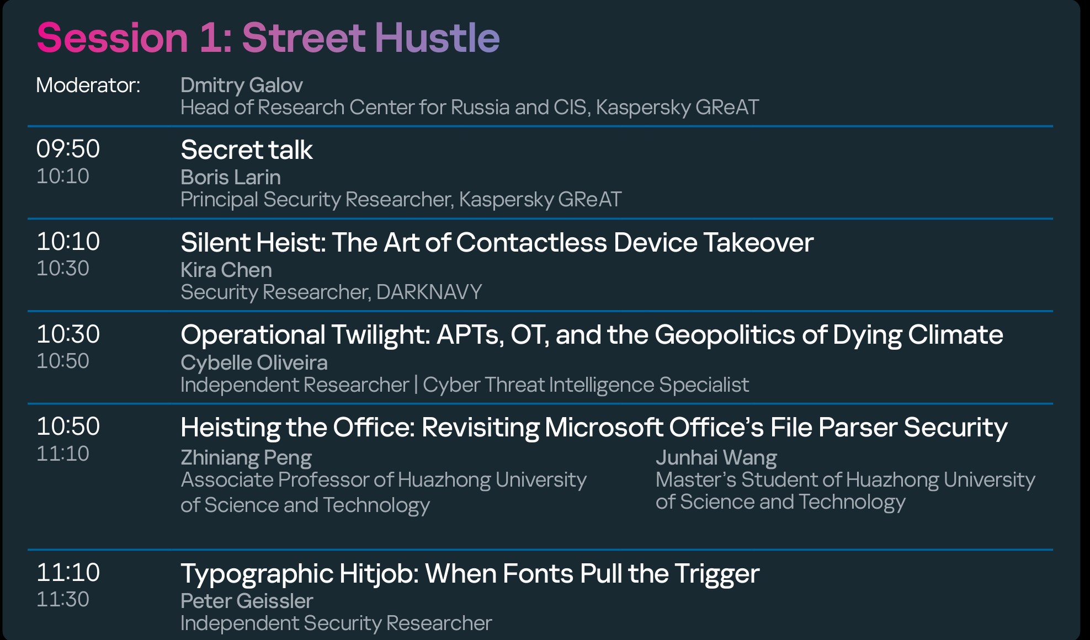
Task: Click speaker name Boris Larin
Action: 230,177
